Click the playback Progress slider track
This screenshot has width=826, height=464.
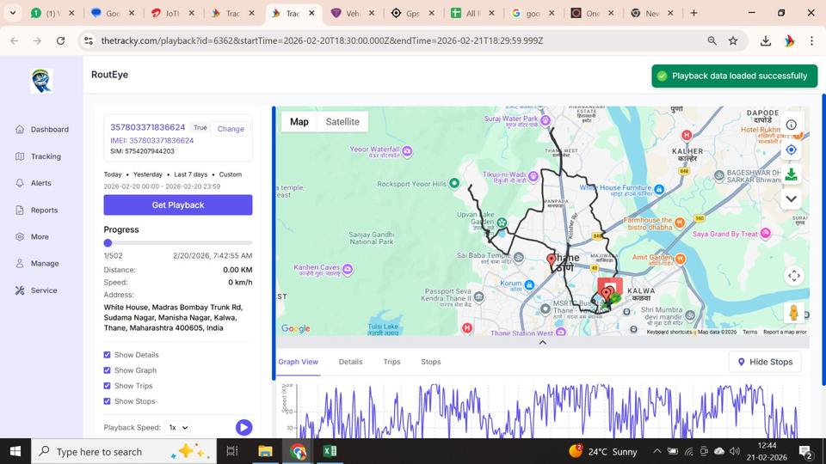coord(178,243)
